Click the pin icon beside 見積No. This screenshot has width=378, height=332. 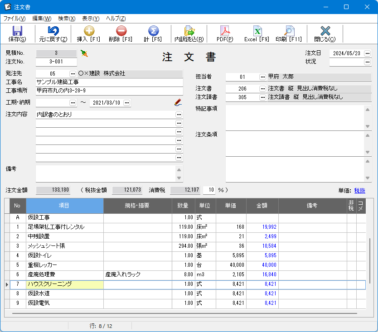[84, 53]
